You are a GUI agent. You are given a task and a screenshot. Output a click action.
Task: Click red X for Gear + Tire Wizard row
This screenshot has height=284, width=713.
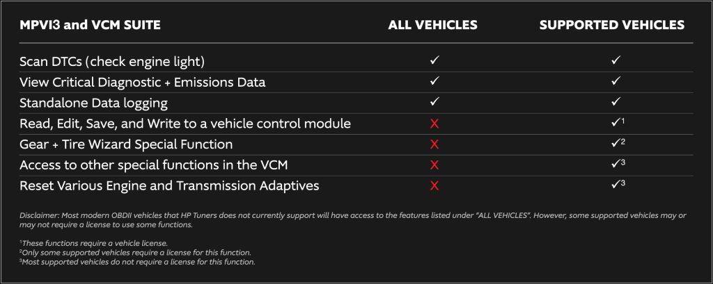(434, 144)
